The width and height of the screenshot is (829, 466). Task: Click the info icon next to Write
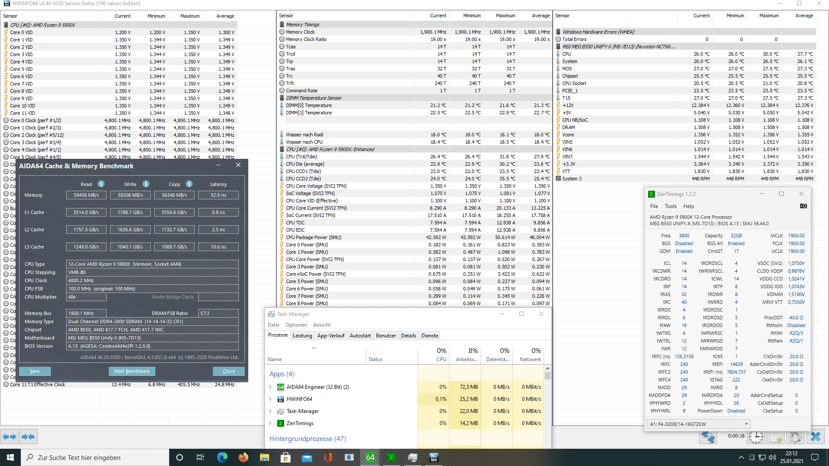click(146, 184)
